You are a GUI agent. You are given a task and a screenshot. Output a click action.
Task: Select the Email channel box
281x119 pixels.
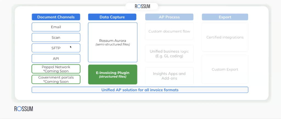click(56, 27)
